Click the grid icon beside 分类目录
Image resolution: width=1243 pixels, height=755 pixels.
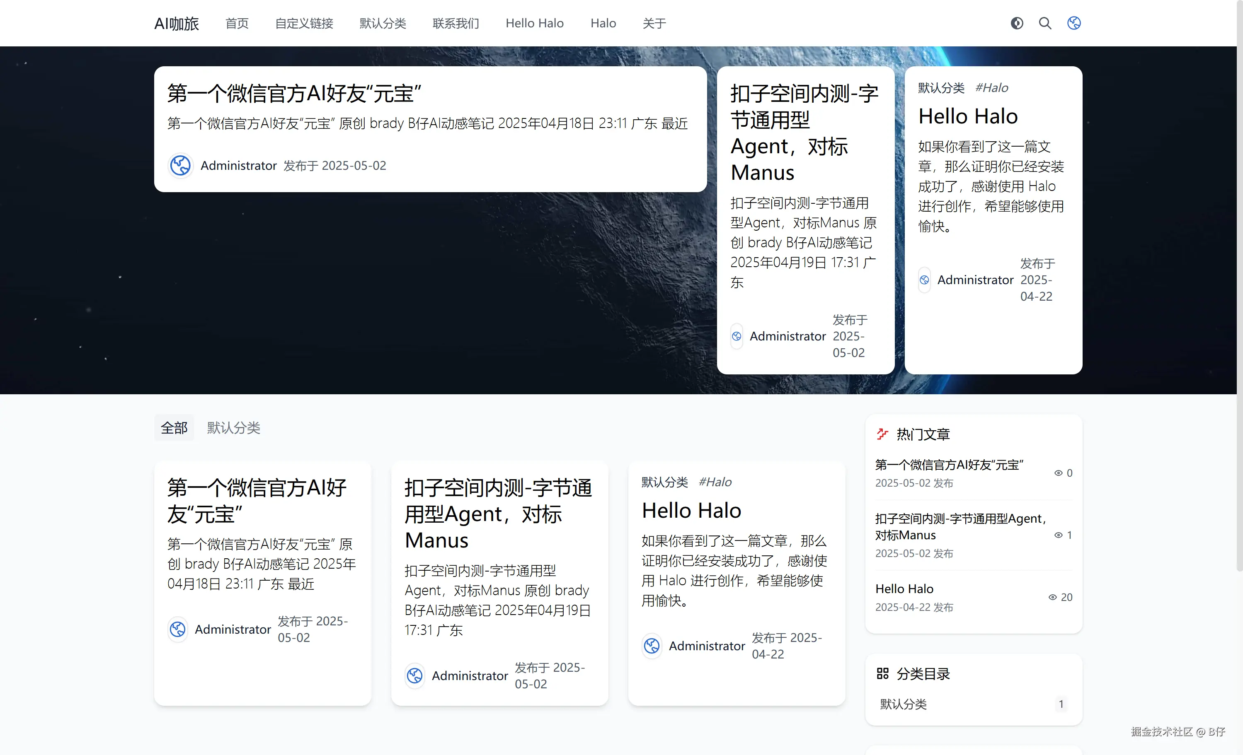[882, 673]
